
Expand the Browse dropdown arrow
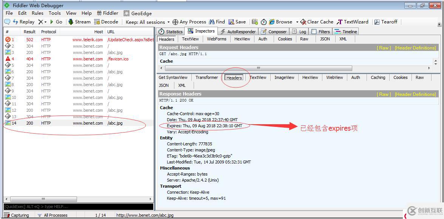click(297, 22)
